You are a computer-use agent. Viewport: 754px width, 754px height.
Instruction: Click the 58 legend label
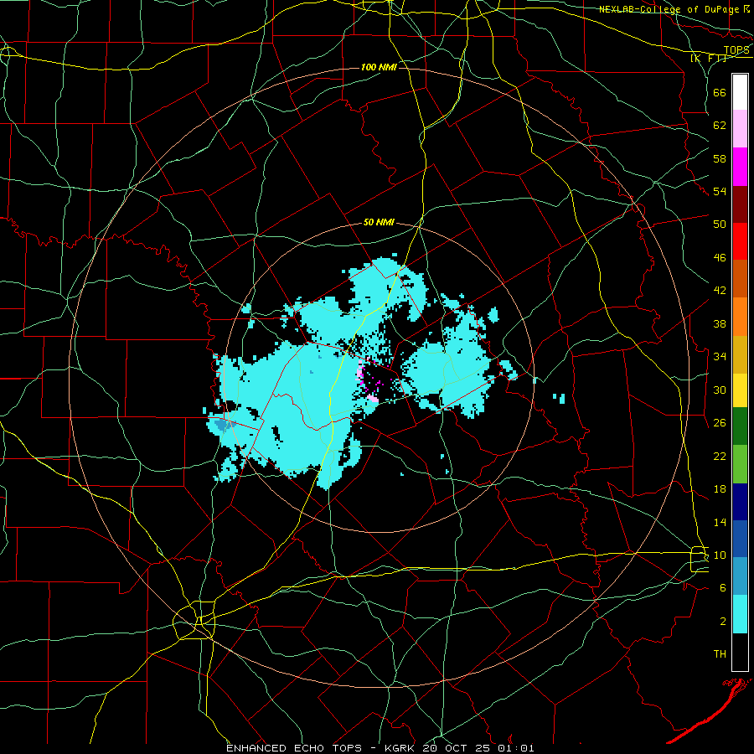tap(720, 158)
